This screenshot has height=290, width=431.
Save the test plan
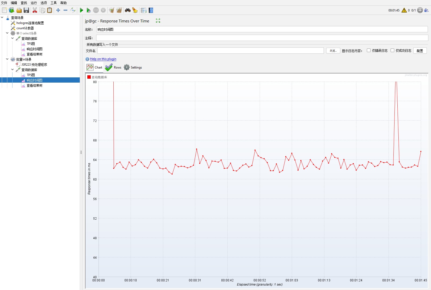pos(26,10)
